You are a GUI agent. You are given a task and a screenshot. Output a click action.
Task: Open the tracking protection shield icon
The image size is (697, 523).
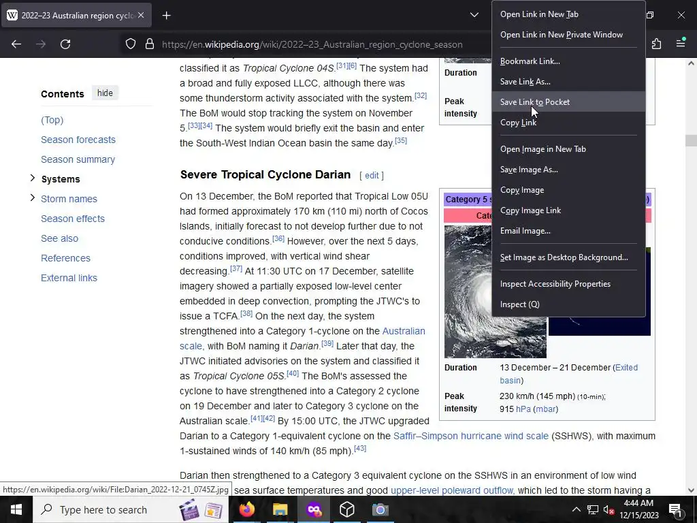click(x=130, y=44)
